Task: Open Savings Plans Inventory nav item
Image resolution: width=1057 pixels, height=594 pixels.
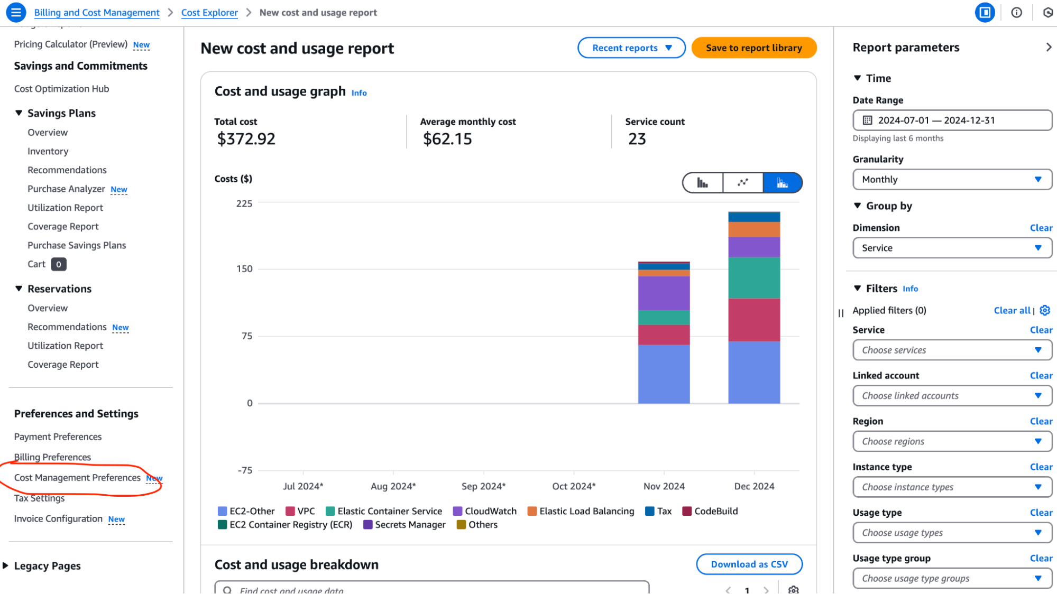Action: click(x=48, y=151)
